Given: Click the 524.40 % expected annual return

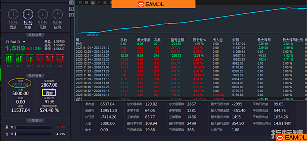Looking at the screenshot, I should tap(49, 110).
